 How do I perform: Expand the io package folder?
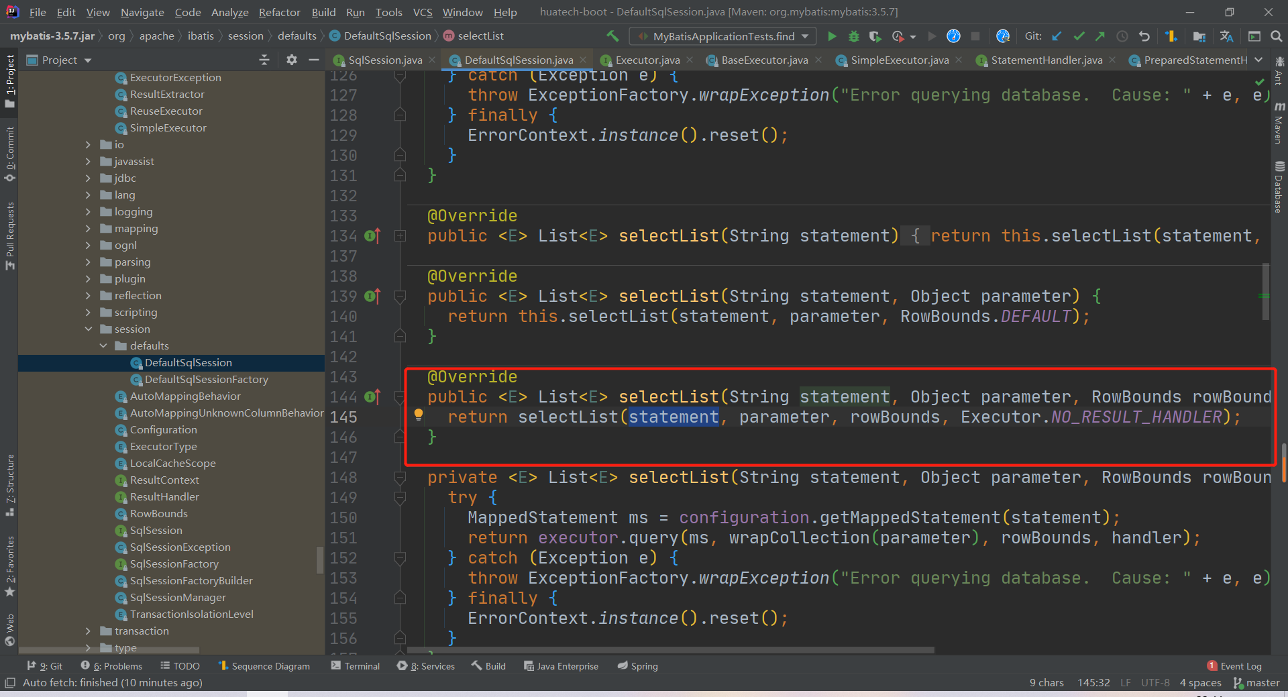88,144
